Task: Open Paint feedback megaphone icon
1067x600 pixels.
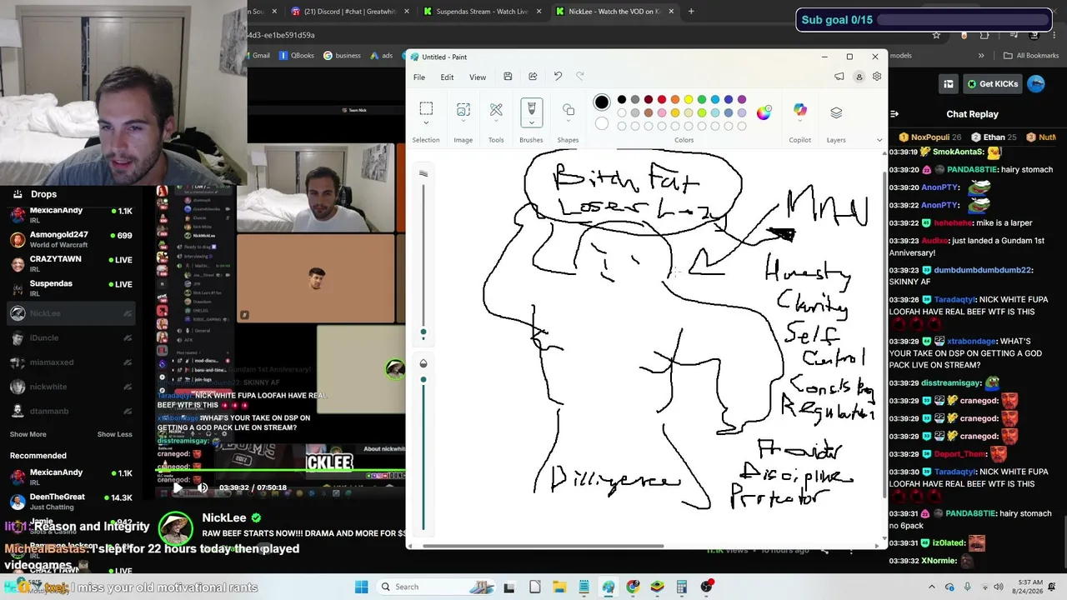Action: pos(839,77)
